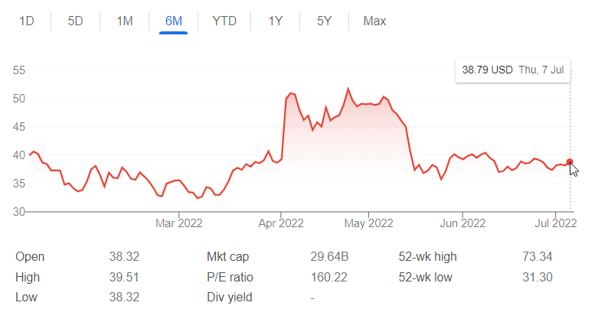Select the 1Y time range

click(x=276, y=21)
